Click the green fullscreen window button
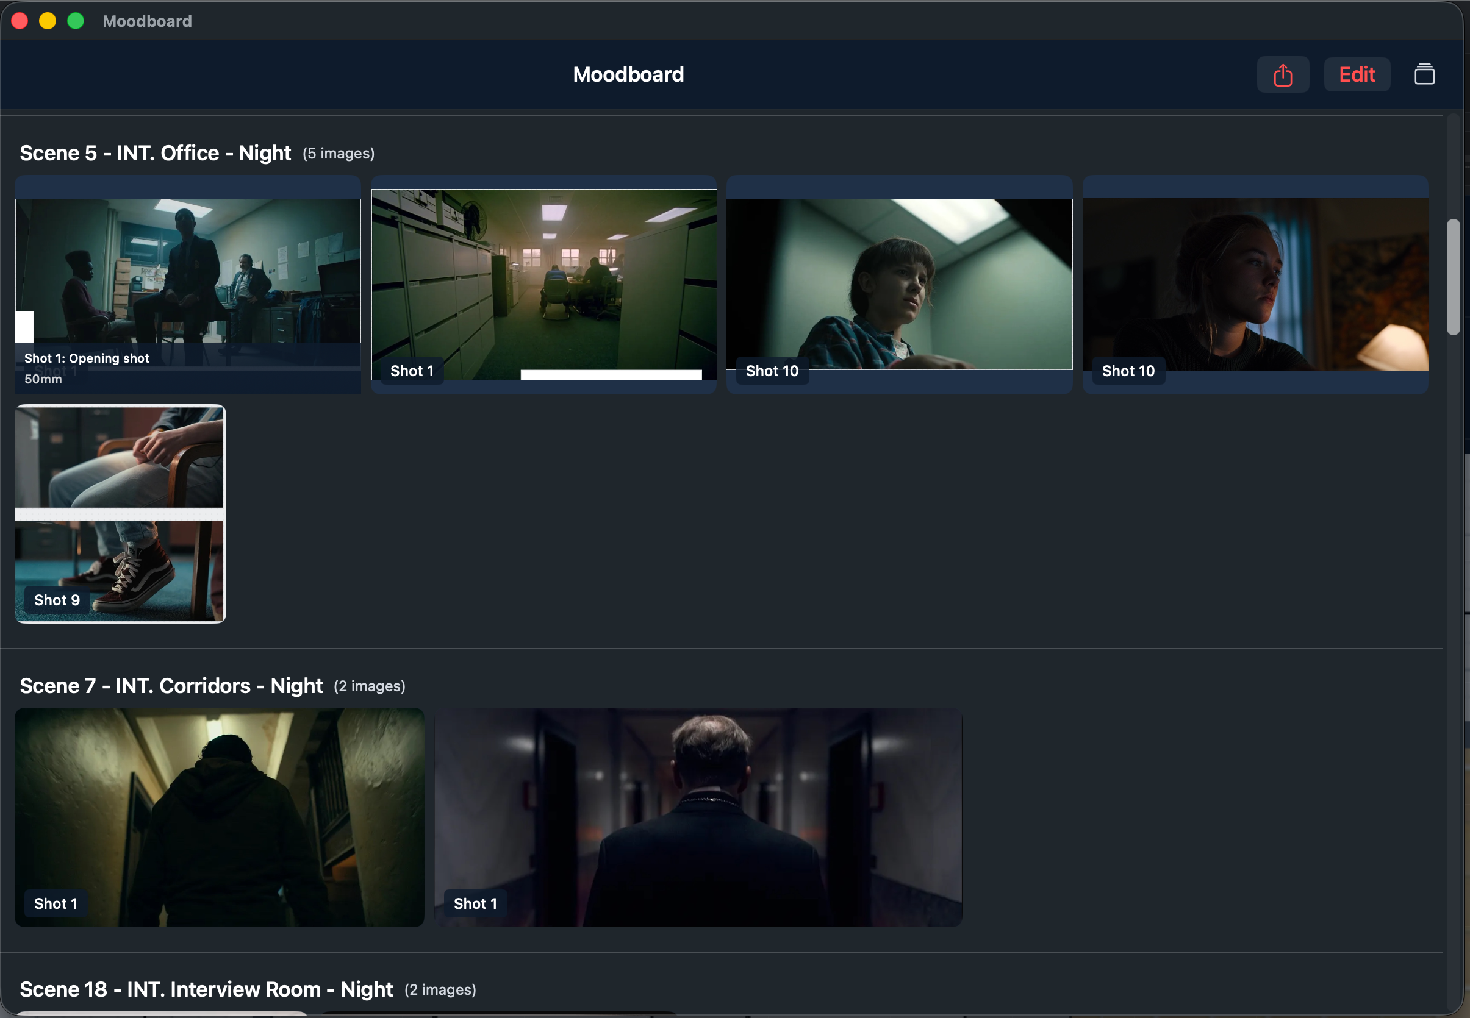This screenshot has height=1018, width=1470. coord(76,21)
